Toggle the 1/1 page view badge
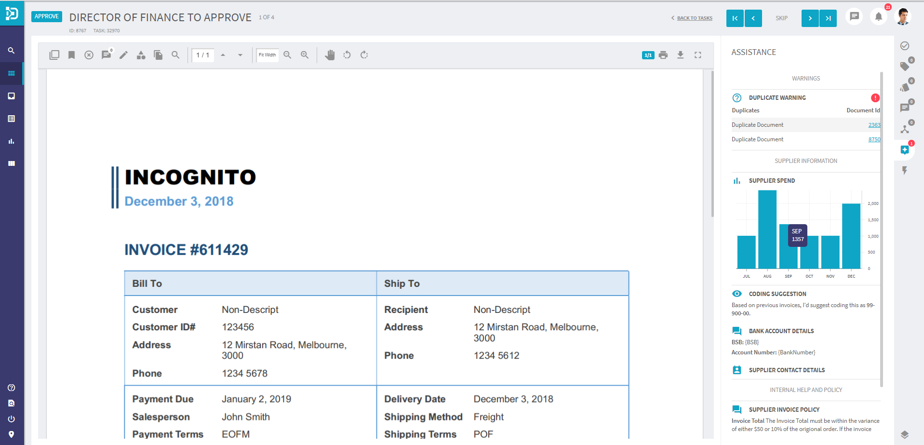This screenshot has width=924, height=445. [x=648, y=55]
